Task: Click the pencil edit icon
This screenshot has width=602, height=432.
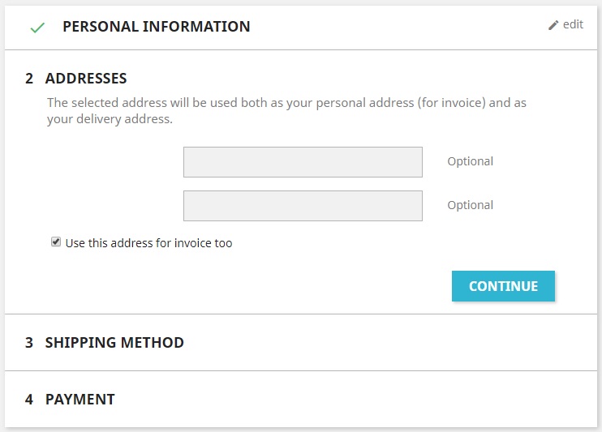Action: click(x=553, y=25)
